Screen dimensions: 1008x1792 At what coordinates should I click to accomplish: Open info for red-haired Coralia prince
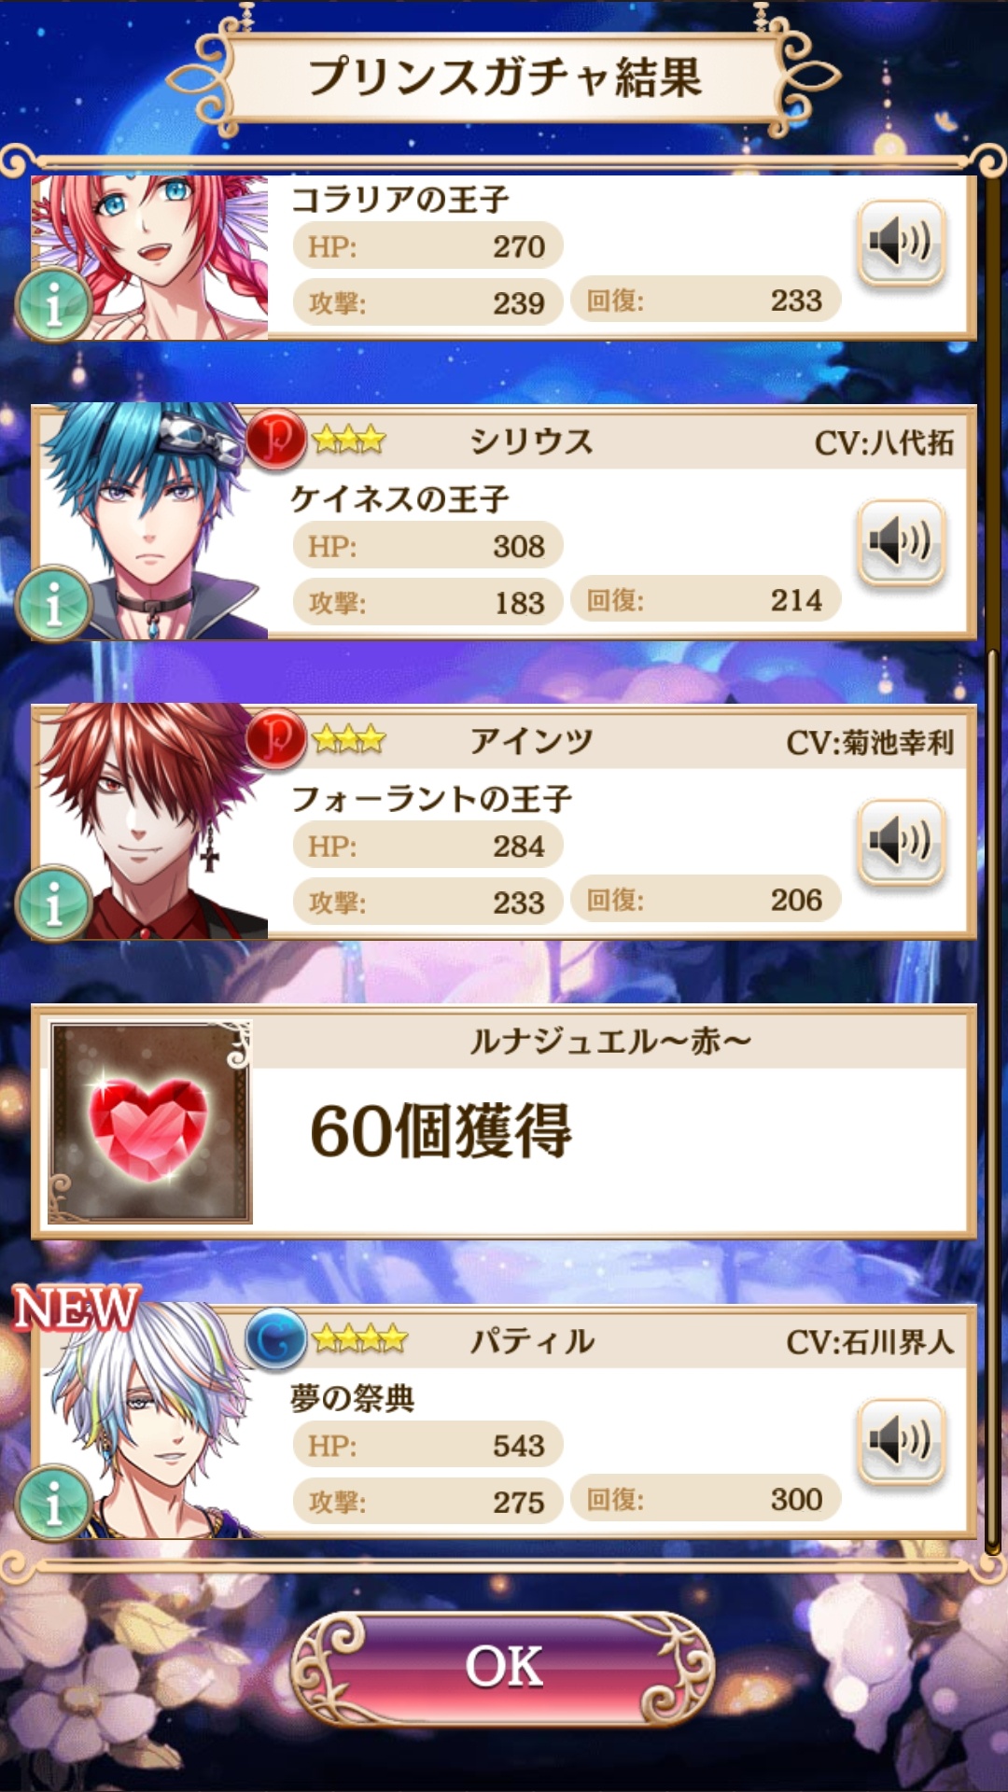coord(53,304)
